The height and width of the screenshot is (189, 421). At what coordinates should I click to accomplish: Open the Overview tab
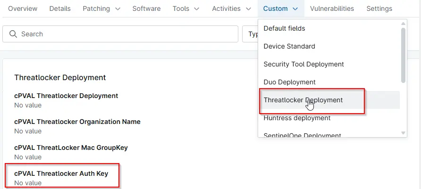coord(23,8)
